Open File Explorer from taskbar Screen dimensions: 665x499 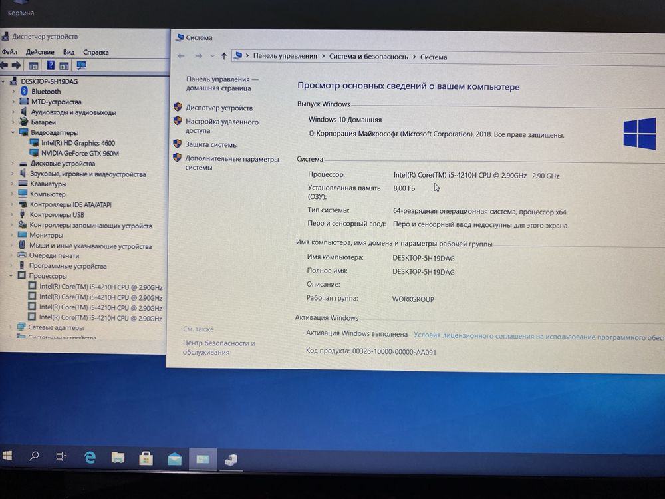tap(118, 458)
